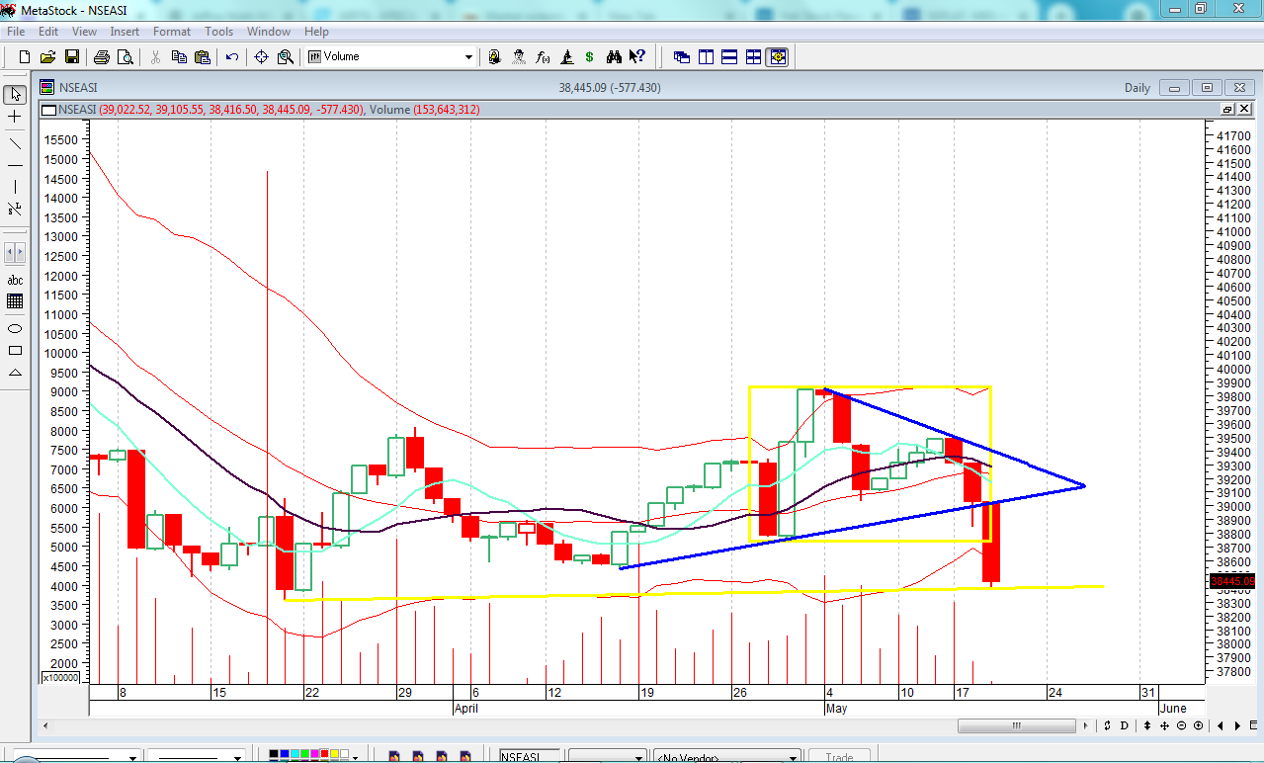Click the green dollar sign icon
Screen dimensions: 1264x763
(x=590, y=57)
